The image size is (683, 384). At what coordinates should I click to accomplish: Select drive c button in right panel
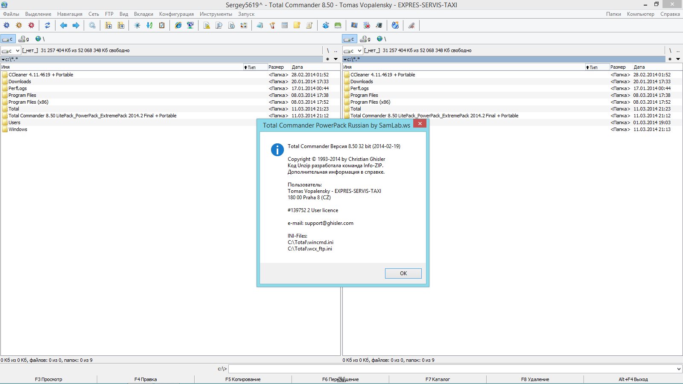349,39
